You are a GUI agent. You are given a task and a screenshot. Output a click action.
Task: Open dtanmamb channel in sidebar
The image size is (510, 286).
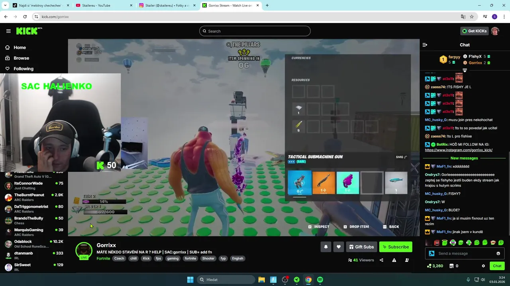(x=34, y=255)
